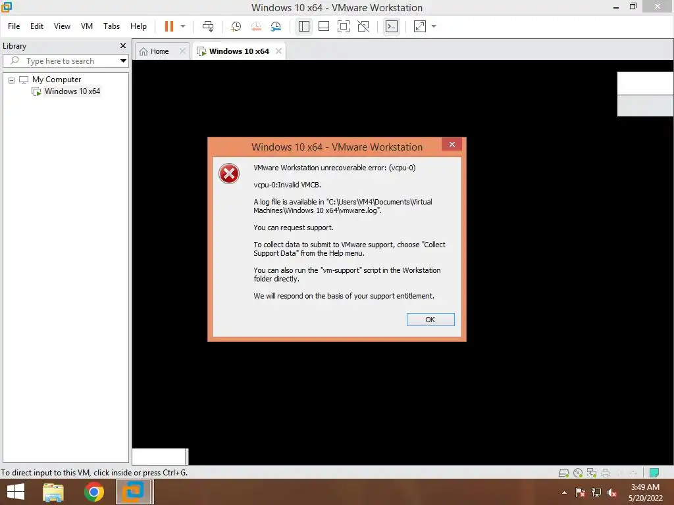674x505 pixels.
Task: Open the Help menu
Action: 138,26
